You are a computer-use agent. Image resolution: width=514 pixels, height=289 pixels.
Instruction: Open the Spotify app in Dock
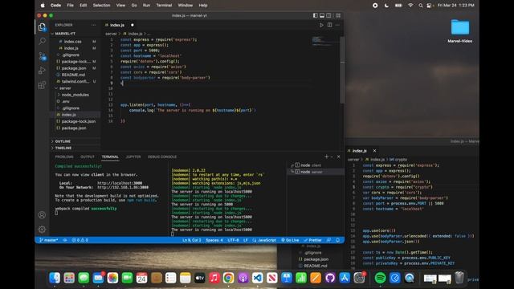[x=380, y=278]
